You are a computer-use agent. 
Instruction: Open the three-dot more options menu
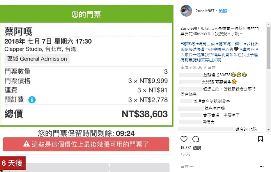pos(261,166)
